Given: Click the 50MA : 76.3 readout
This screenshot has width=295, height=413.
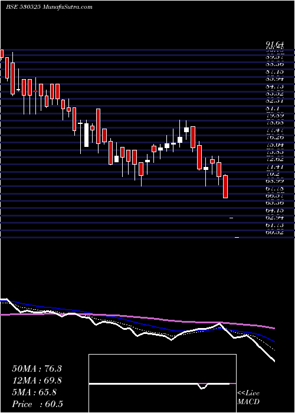Looking at the screenshot, I should [x=37, y=369].
